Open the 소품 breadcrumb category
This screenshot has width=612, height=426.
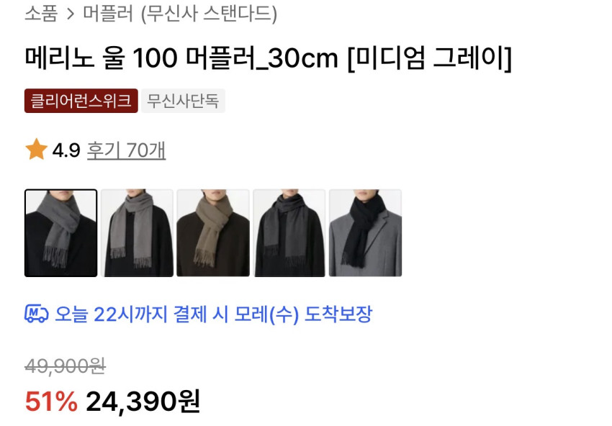(41, 13)
